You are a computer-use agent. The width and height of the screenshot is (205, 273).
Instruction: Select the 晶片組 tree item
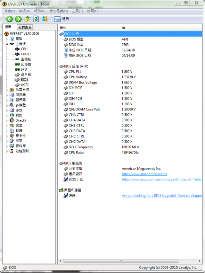26,75
